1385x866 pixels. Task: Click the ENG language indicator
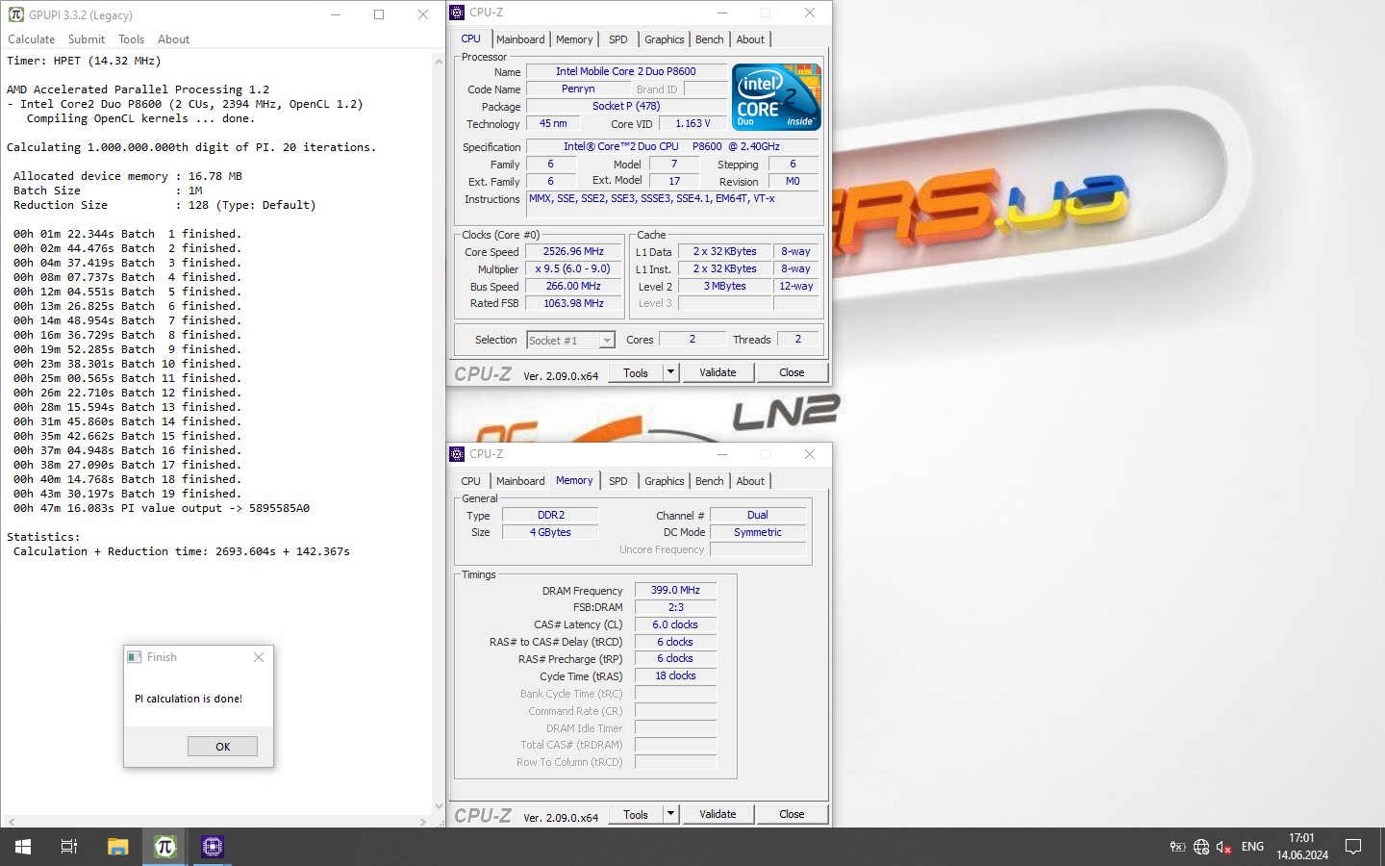click(x=1252, y=847)
